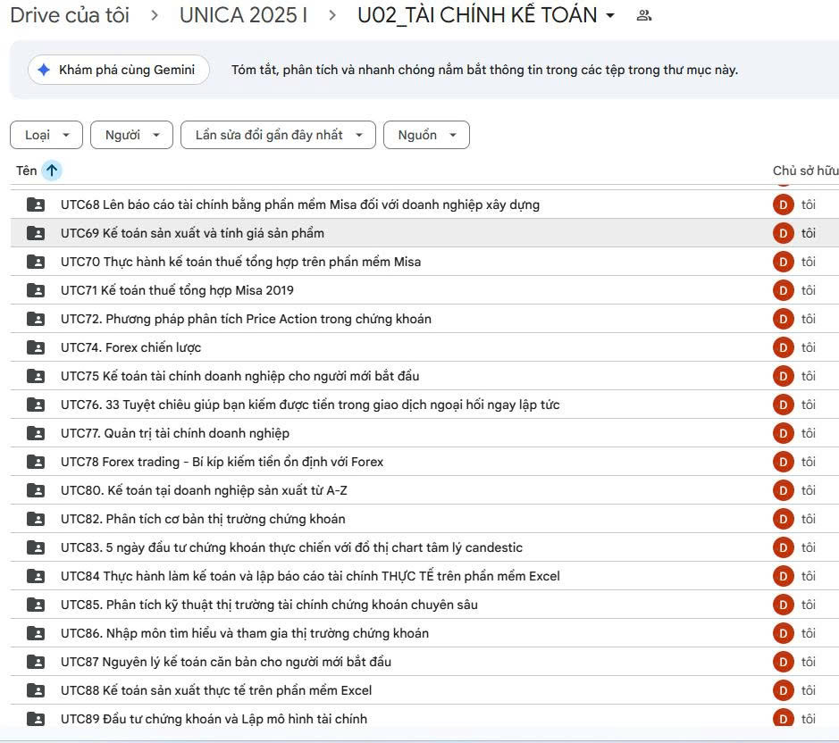Click folder icon of UTC88 row
The width and height of the screenshot is (839, 743).
click(x=36, y=690)
